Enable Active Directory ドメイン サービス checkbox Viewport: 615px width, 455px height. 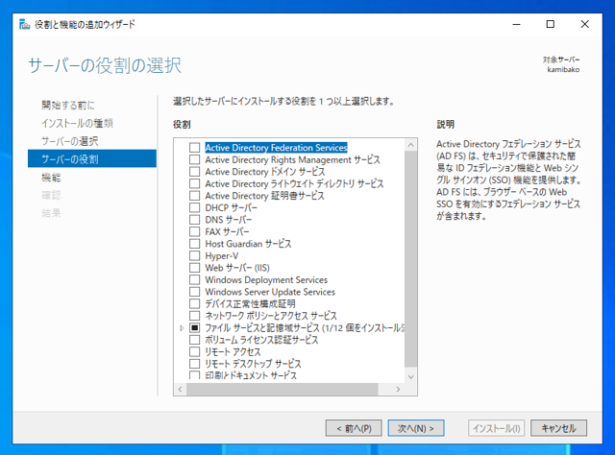click(x=194, y=172)
